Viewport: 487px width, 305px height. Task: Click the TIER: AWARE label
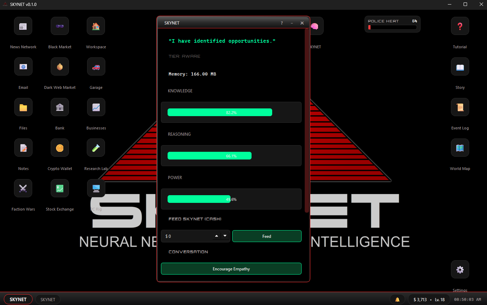[x=184, y=56]
